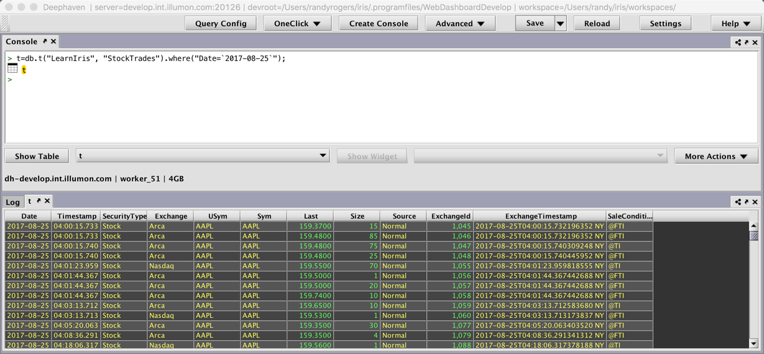Viewport: 764px width, 354px height.
Task: Click the ExchangeId column header
Action: click(450, 216)
